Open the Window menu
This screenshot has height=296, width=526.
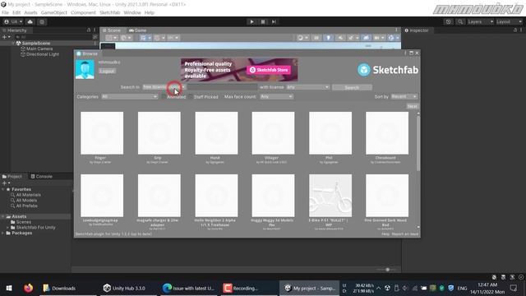[x=132, y=13]
